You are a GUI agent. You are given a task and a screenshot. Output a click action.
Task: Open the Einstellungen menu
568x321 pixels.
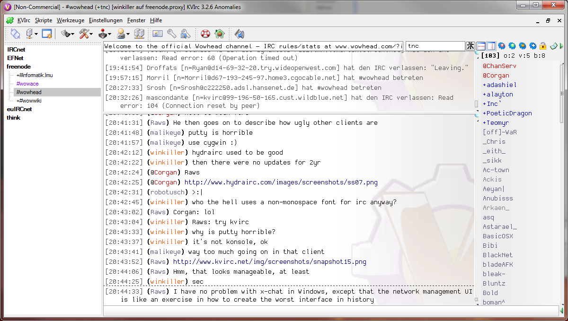coord(106,20)
